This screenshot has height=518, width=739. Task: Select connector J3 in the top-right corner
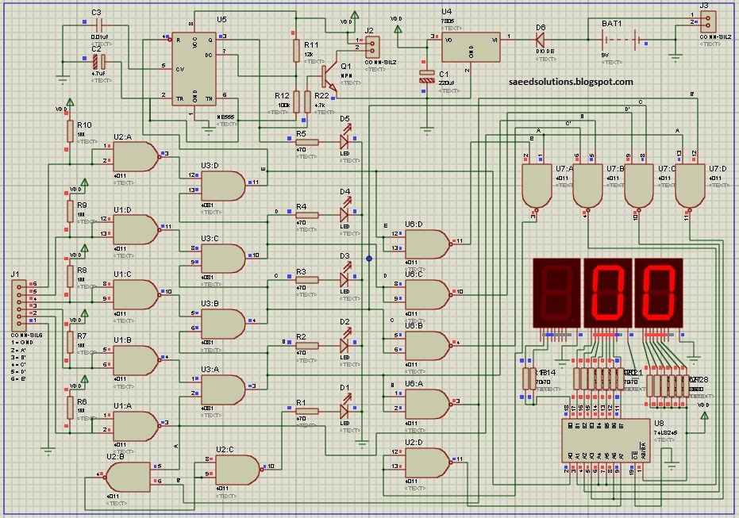pos(709,22)
